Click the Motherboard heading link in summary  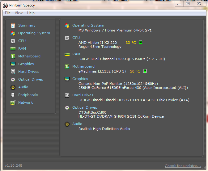point(83,66)
